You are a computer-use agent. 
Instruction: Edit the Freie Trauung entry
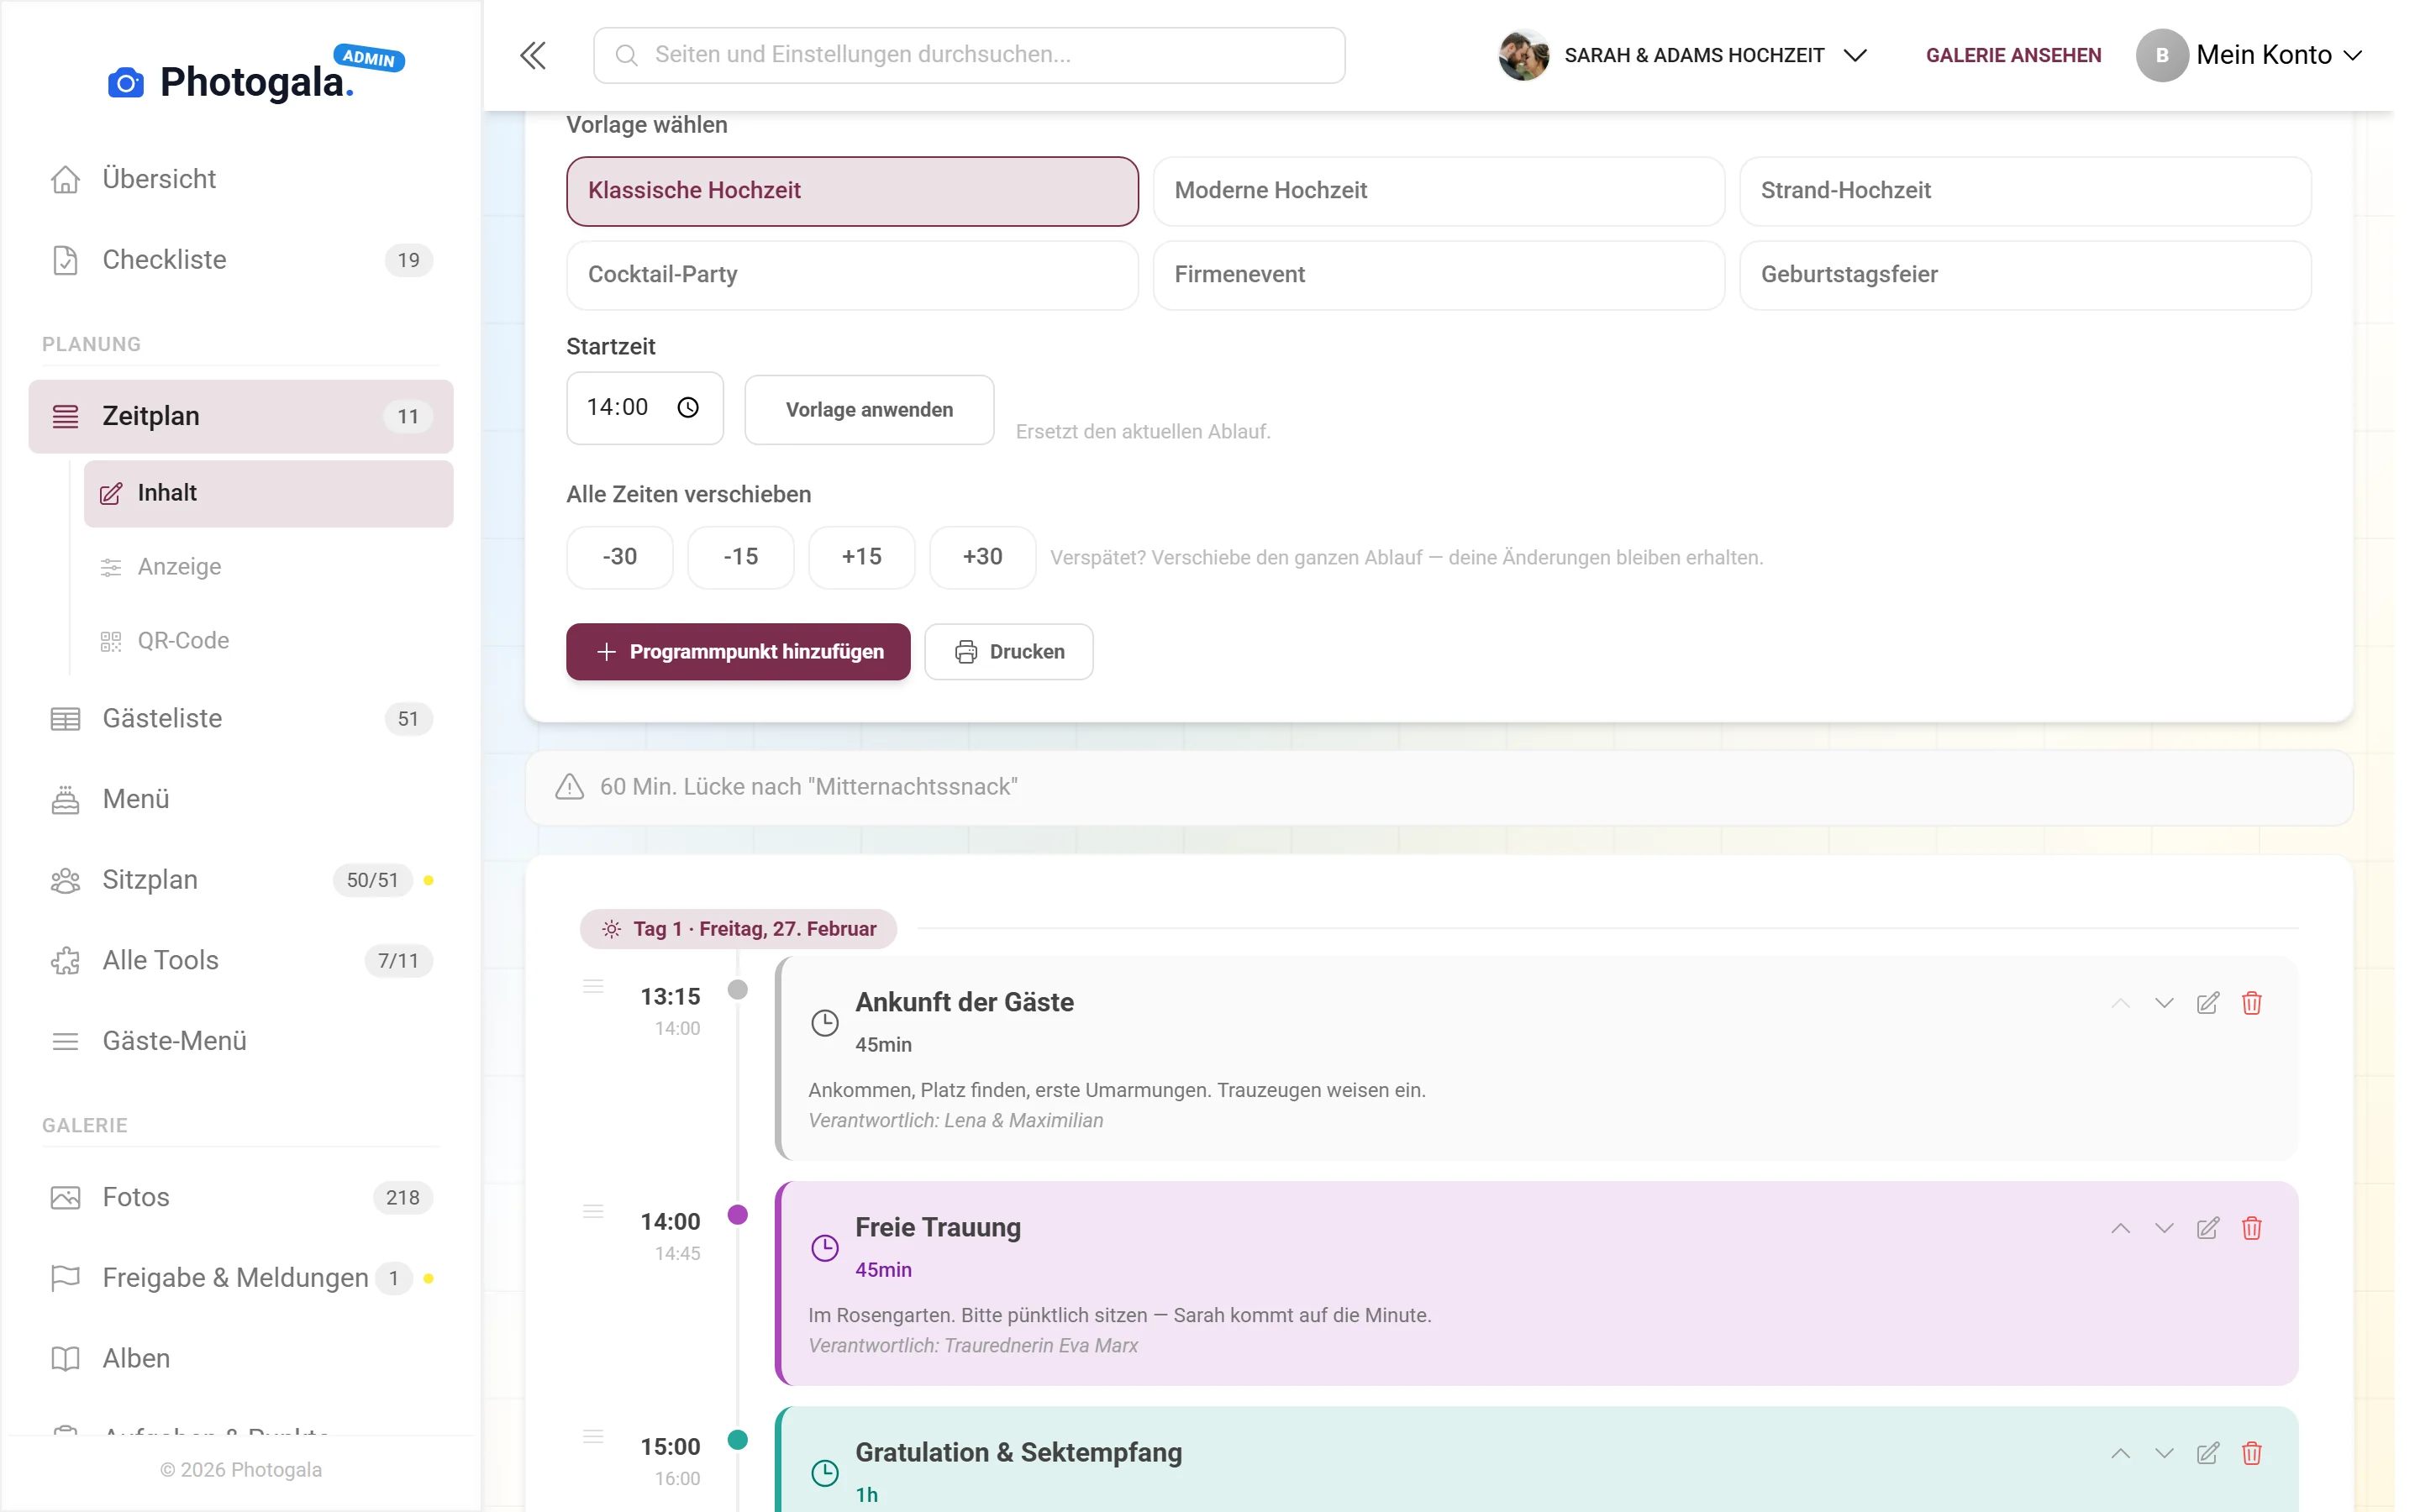[x=2208, y=1228]
